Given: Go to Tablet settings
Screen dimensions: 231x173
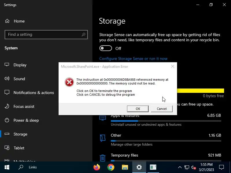Looking at the screenshot, I should pyautogui.click(x=19, y=148).
